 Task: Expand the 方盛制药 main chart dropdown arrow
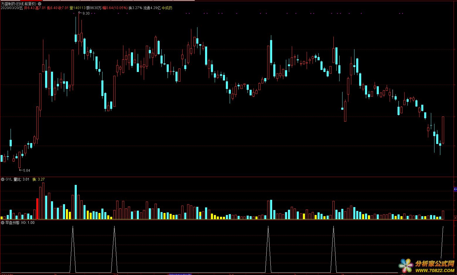40,4
